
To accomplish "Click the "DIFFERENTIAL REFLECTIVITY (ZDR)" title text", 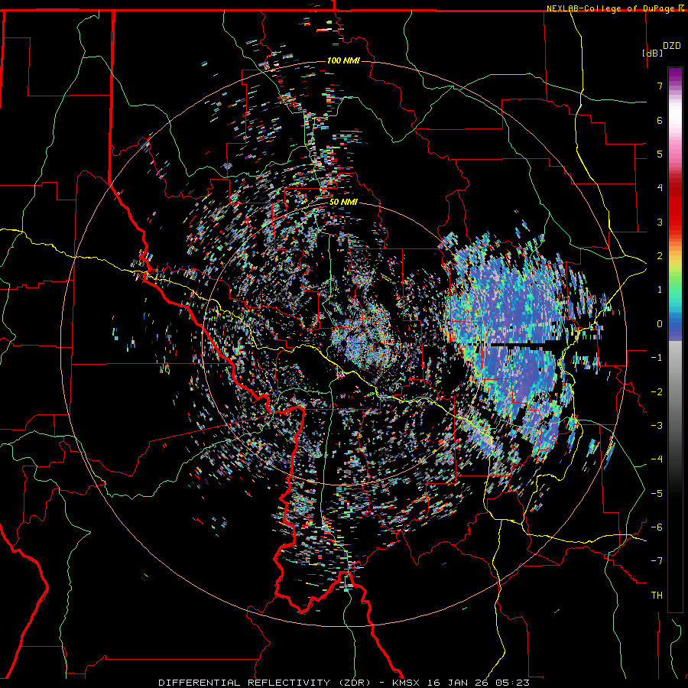I will pos(265,683).
